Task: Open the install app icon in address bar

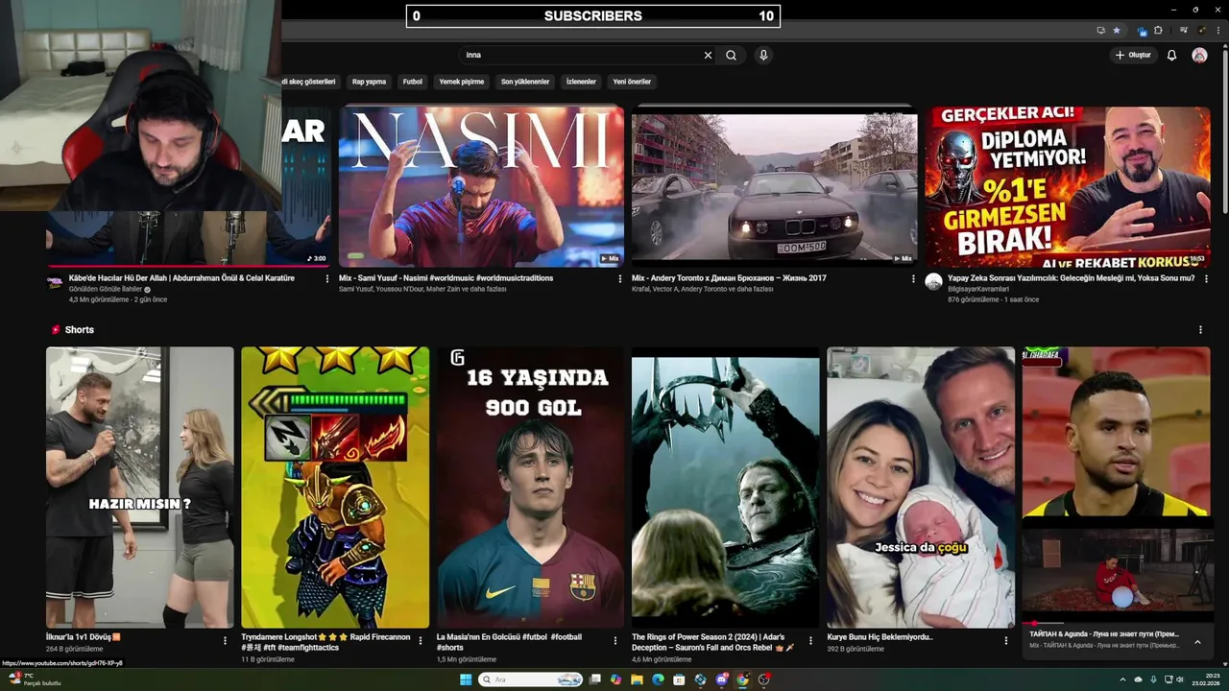Action: (1101, 30)
